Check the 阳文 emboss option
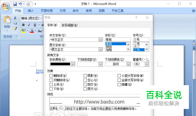Image resolution: width=196 pixels, height=116 pixels. [x=85, y=85]
